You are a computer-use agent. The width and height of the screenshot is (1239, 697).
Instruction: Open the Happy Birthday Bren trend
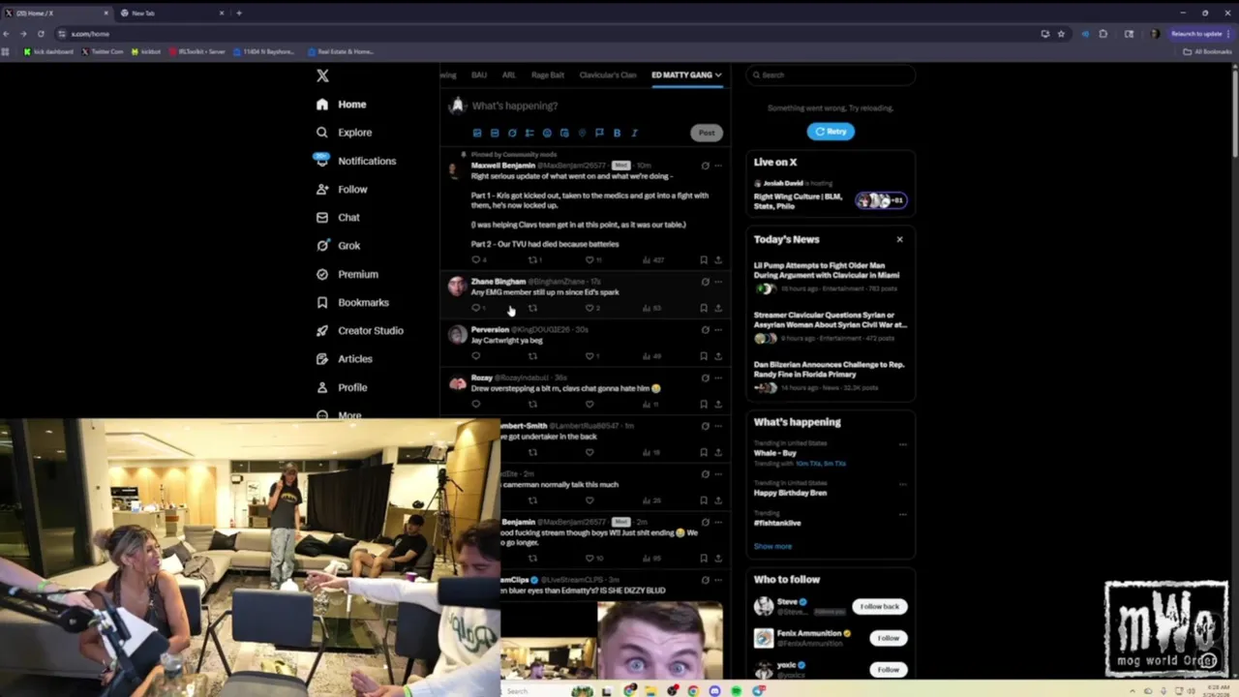tap(791, 493)
